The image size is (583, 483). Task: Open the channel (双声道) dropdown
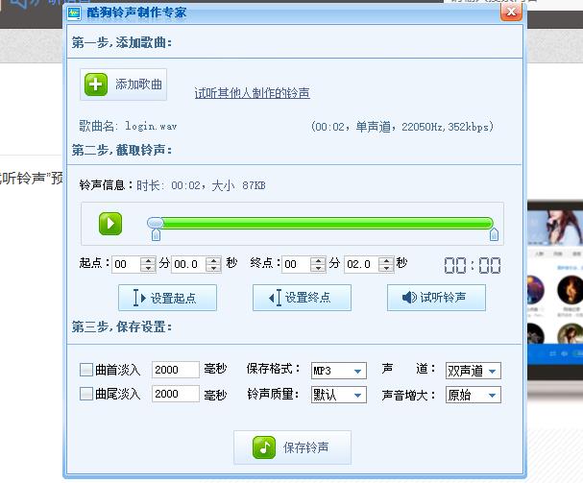coord(474,371)
